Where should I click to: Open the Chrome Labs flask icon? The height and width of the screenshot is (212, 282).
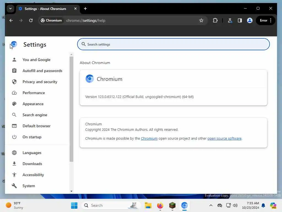point(230,20)
